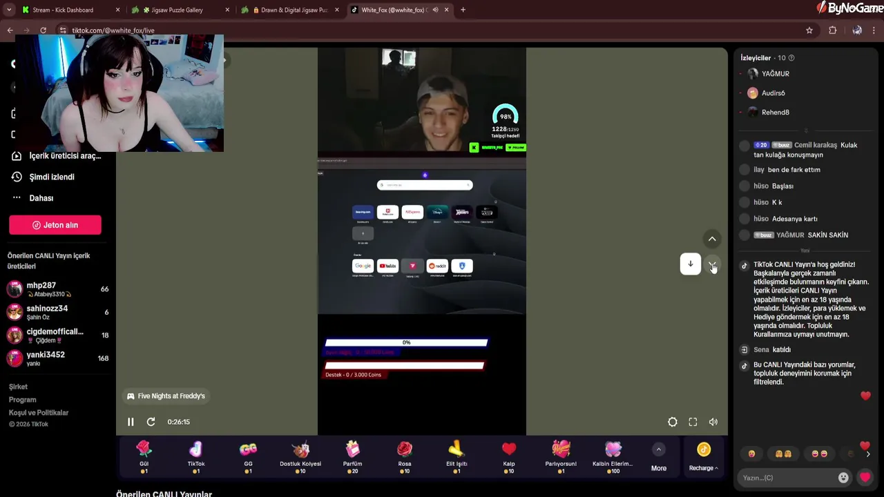Open yanki3452 recommended live stream
The height and width of the screenshot is (497, 884).
pos(58,358)
